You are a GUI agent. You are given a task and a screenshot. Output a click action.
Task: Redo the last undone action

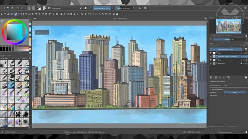pos(22,8)
